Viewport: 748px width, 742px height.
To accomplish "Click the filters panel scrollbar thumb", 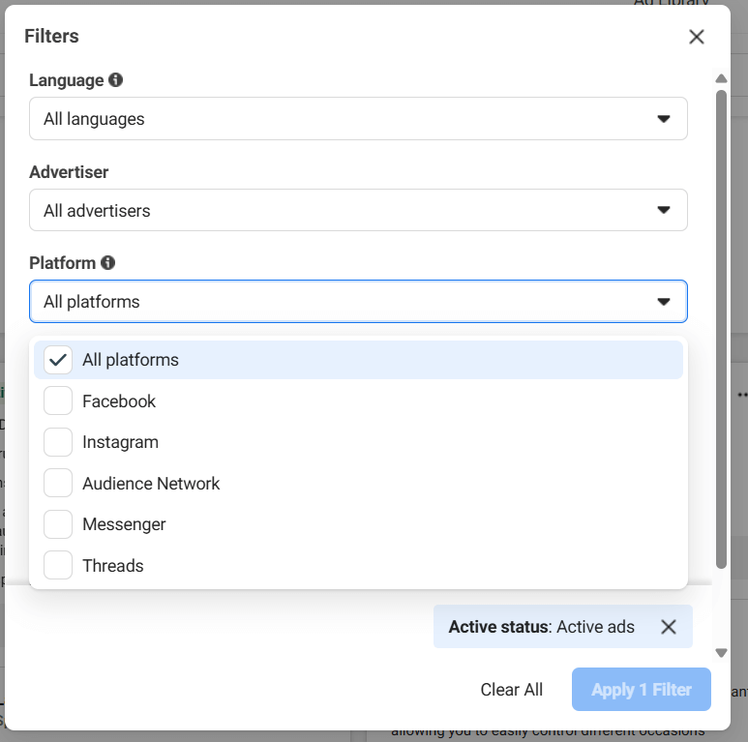I will (x=721, y=329).
